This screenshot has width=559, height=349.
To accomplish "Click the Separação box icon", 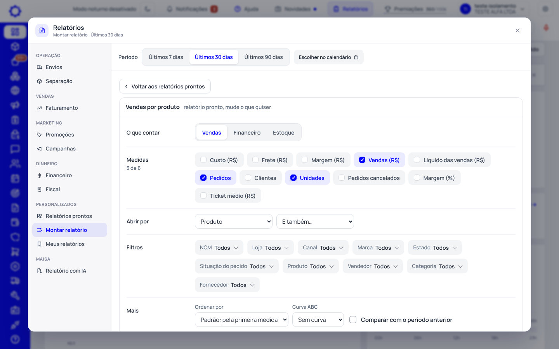I will point(39,81).
